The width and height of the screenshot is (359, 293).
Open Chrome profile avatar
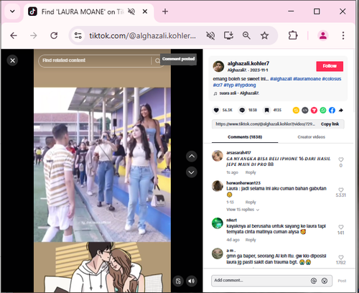[323, 36]
